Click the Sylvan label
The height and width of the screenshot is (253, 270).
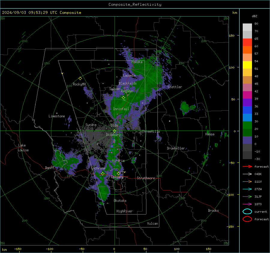click(115, 89)
